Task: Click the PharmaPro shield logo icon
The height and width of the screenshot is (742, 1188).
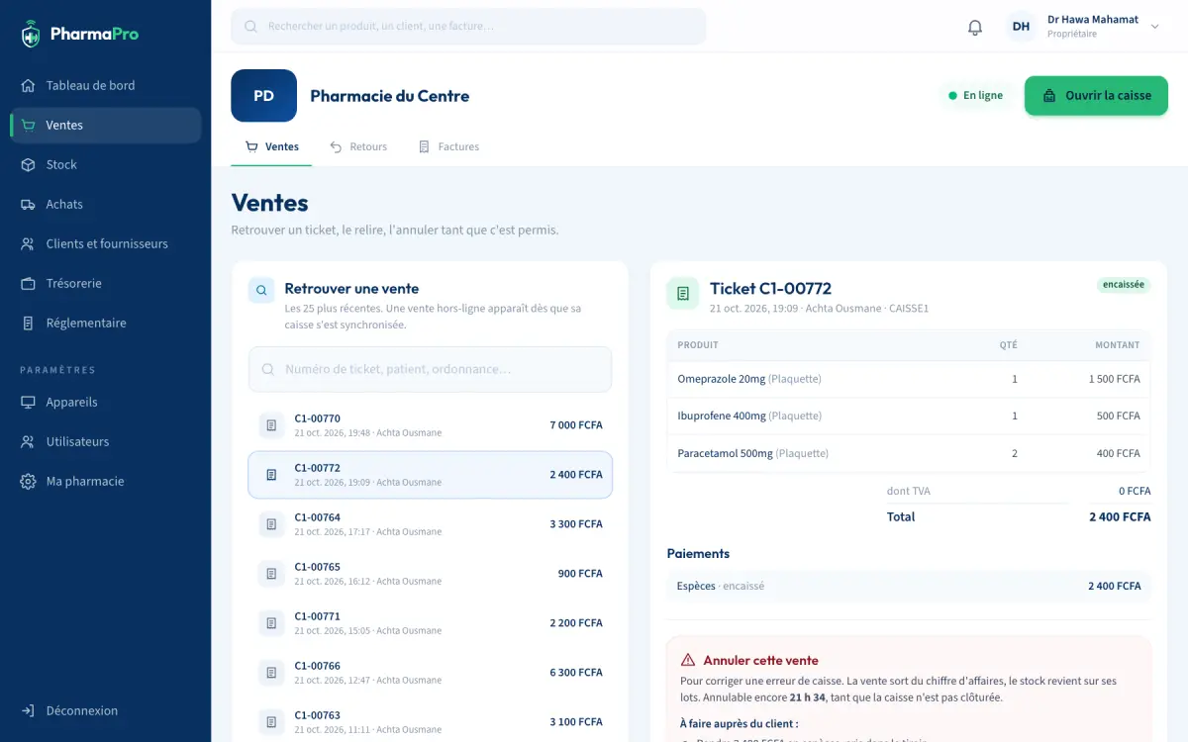Action: (31, 34)
